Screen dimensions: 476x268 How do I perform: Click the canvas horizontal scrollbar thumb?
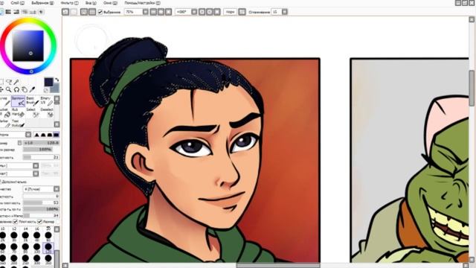[x=278, y=266]
